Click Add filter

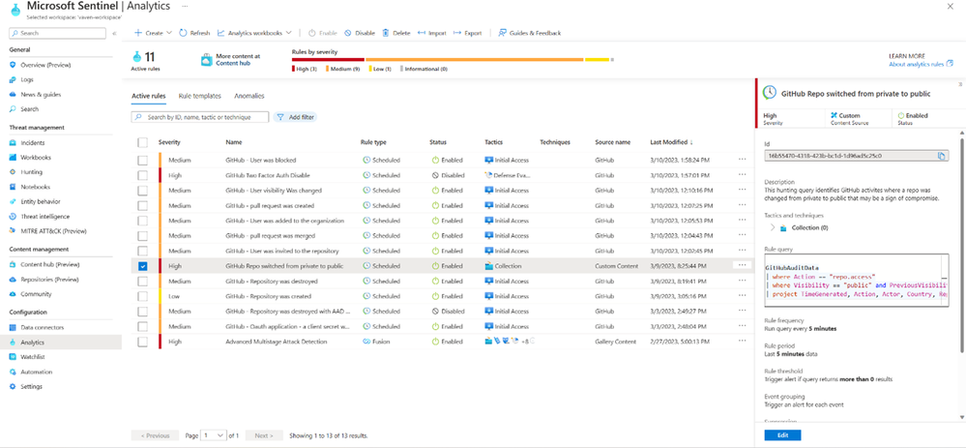[x=295, y=116]
